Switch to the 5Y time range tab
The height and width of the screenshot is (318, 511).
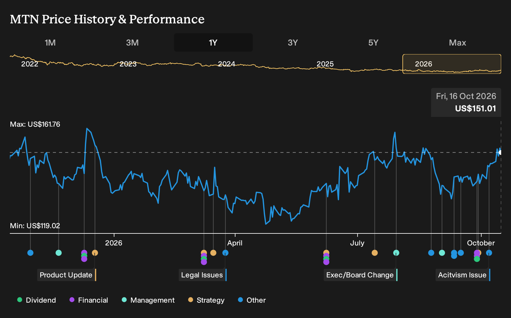[x=373, y=42]
